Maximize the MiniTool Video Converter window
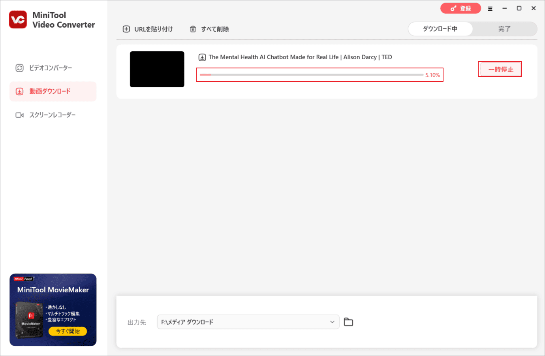 pyautogui.click(x=519, y=8)
